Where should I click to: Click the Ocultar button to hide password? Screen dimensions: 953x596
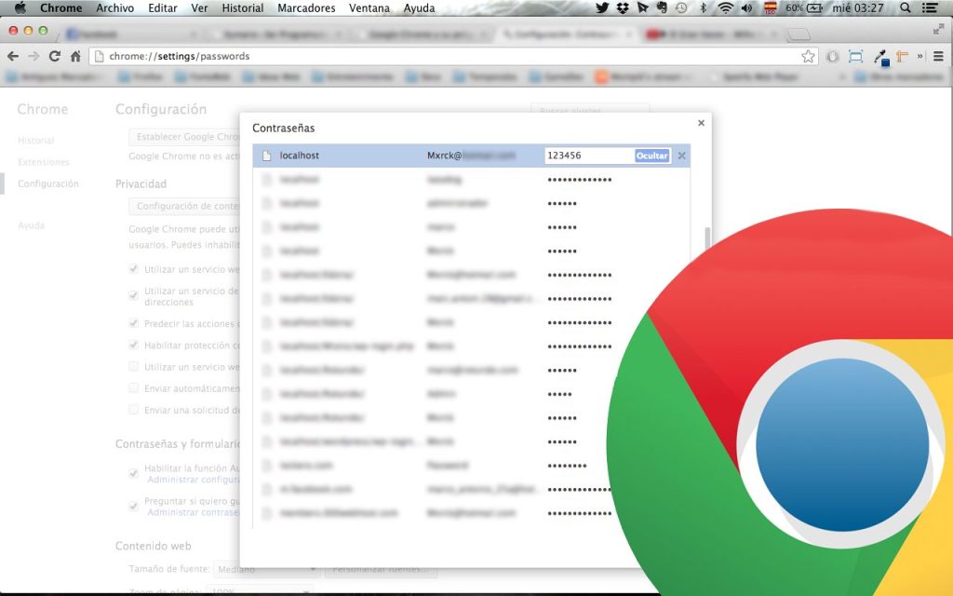tap(651, 156)
